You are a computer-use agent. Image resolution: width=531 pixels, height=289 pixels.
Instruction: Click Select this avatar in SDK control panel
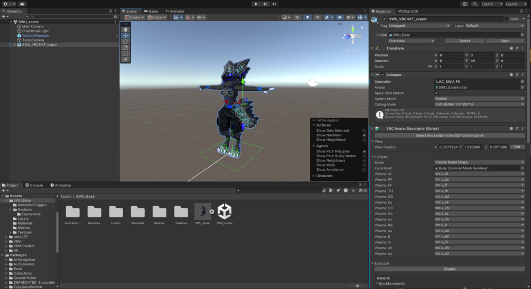(x=450, y=136)
